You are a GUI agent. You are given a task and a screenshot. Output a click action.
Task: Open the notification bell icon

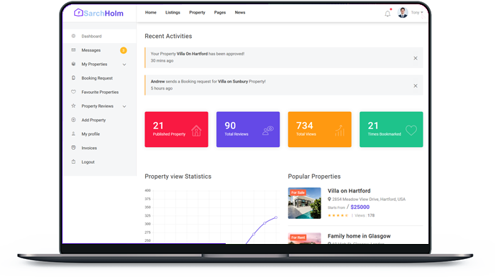click(387, 13)
